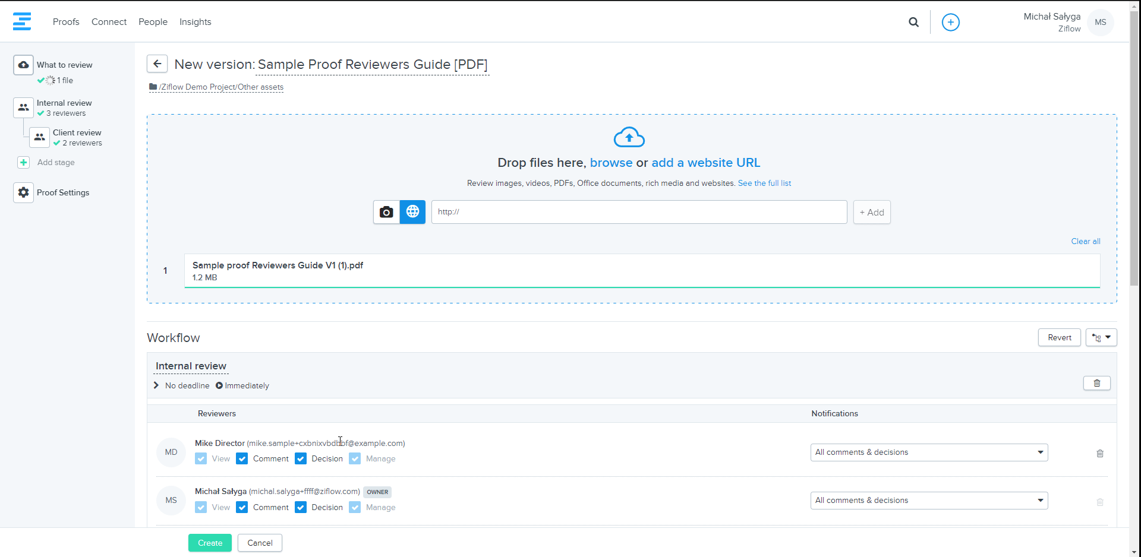Image resolution: width=1141 pixels, height=557 pixels.
Task: Open the workflow template dropdown beside Revert
Action: pyautogui.click(x=1101, y=338)
